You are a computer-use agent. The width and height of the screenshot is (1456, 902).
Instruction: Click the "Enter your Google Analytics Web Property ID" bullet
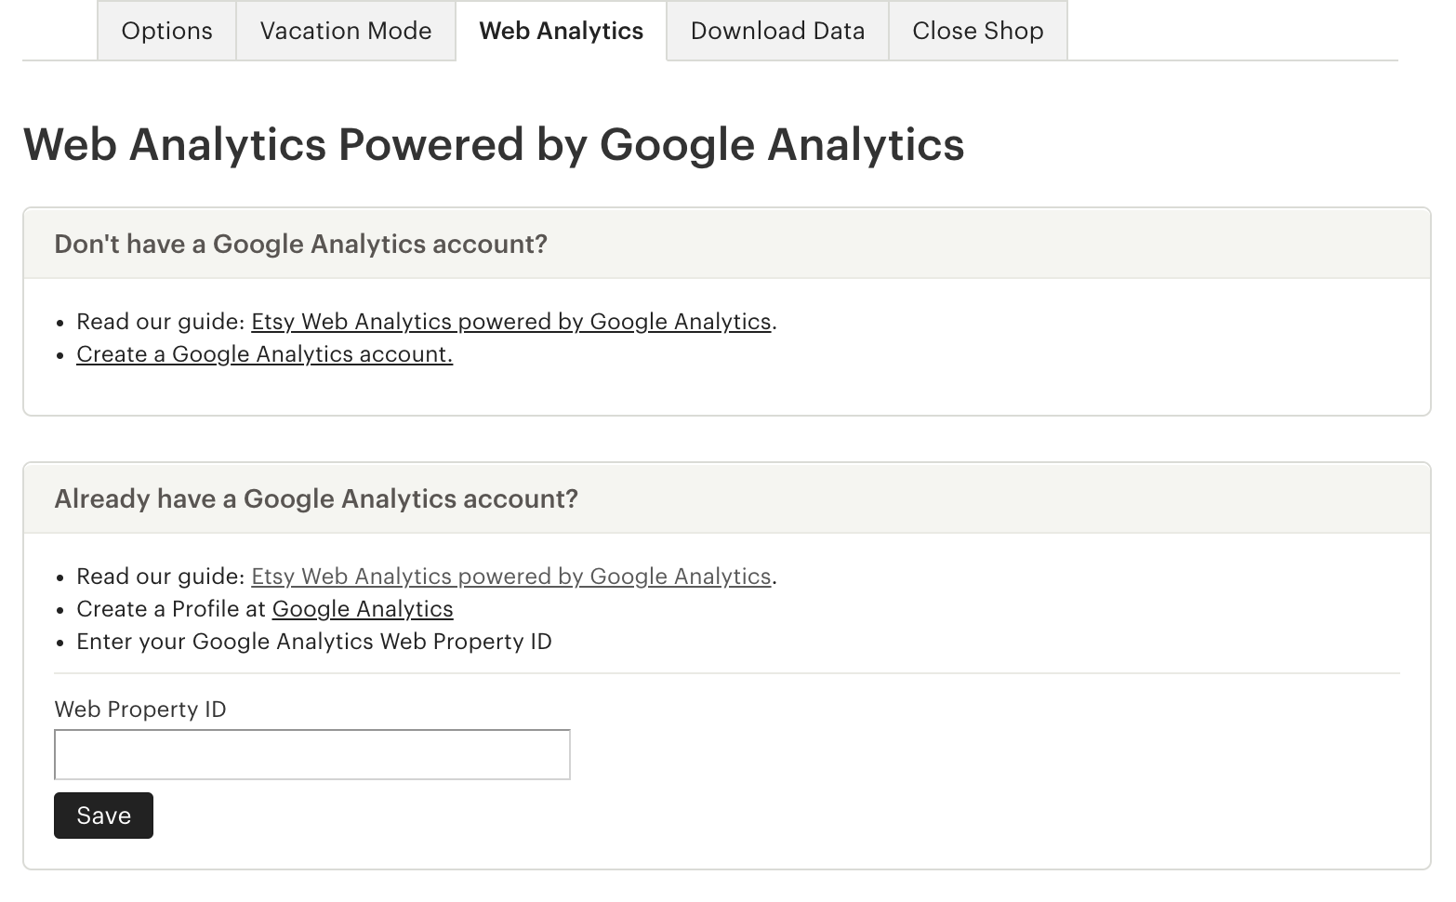click(x=313, y=642)
